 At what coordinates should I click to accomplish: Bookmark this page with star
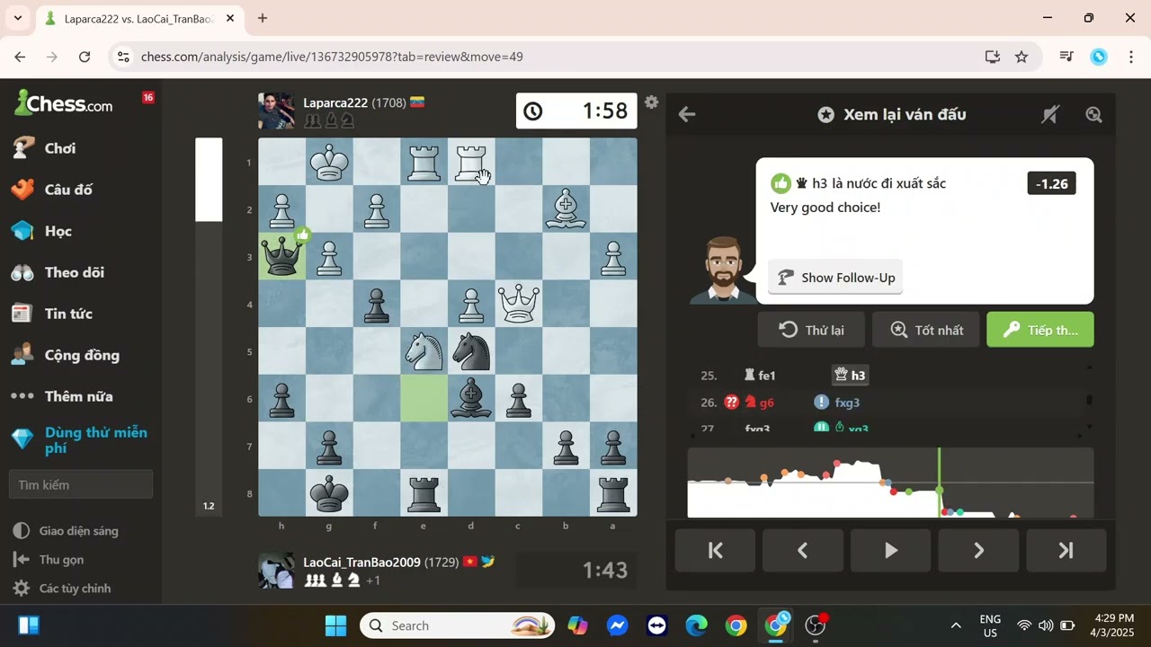click(1022, 57)
